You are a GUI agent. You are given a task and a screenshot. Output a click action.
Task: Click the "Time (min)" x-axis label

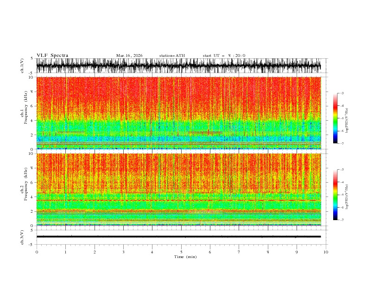(x=185, y=257)
